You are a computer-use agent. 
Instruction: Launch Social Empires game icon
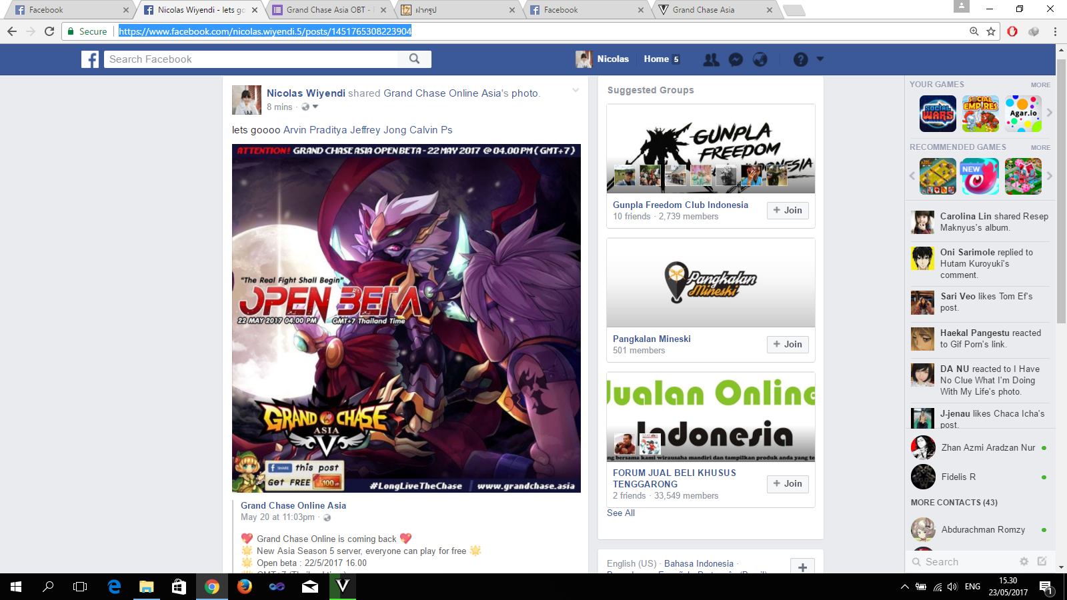click(980, 113)
